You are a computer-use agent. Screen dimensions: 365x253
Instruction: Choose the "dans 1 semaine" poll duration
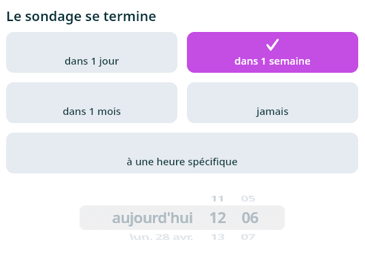pos(273,52)
